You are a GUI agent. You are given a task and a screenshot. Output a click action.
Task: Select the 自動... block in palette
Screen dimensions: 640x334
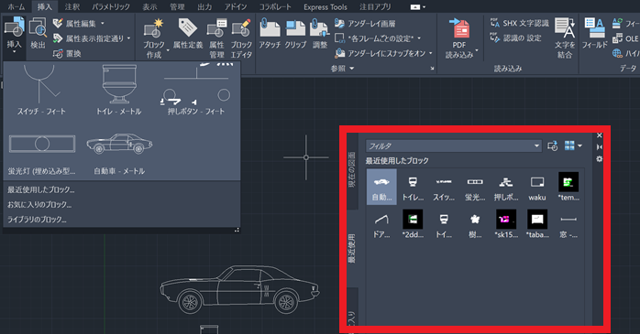coord(381,187)
